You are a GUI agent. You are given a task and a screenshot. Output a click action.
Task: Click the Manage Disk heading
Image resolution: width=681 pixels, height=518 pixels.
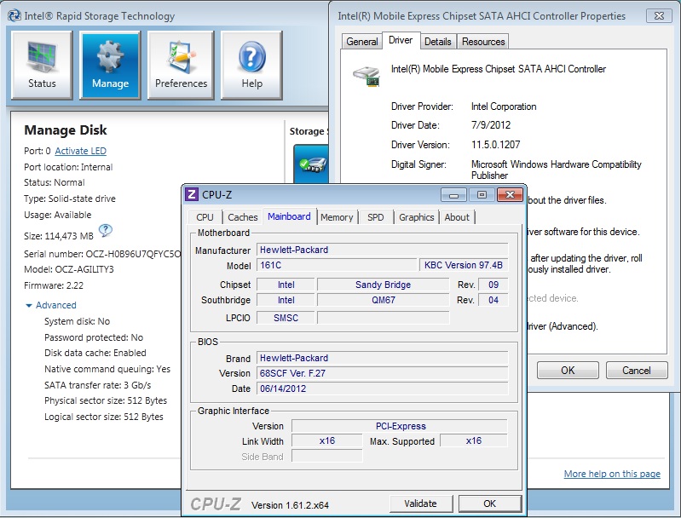(x=66, y=129)
